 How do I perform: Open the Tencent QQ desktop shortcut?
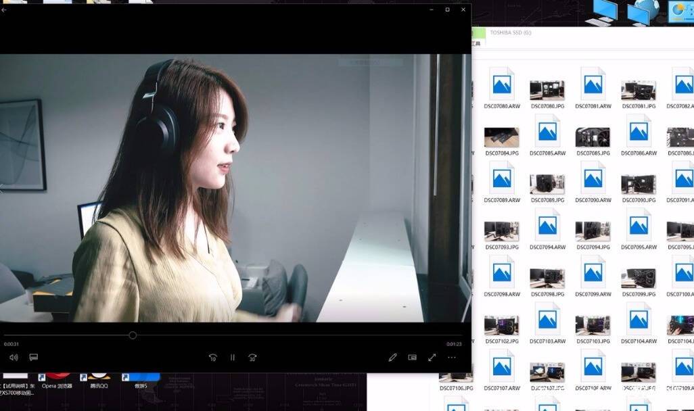click(99, 381)
